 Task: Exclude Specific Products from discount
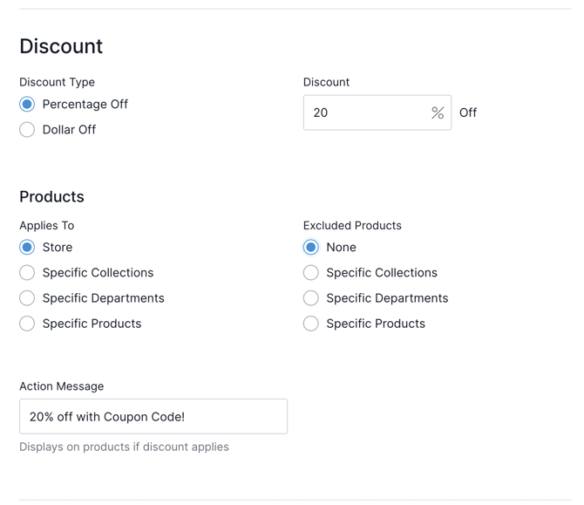click(311, 324)
